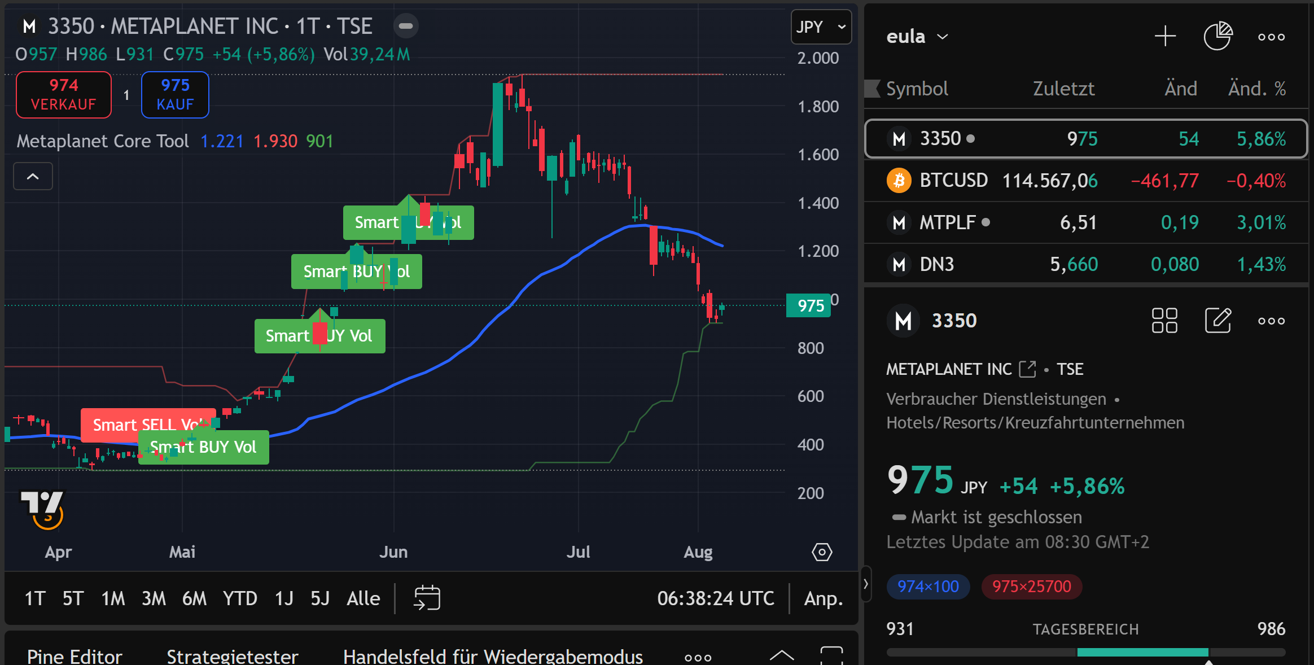
Task: Click the 975×25700 ask pill
Action: [1031, 587]
